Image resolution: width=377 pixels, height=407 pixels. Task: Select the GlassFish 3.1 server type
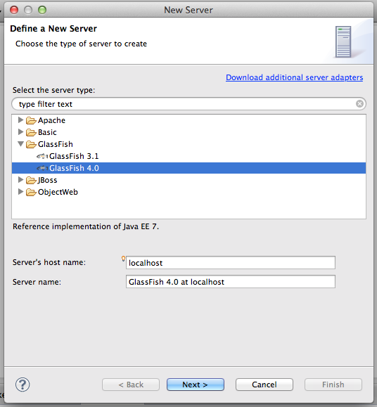tap(74, 156)
